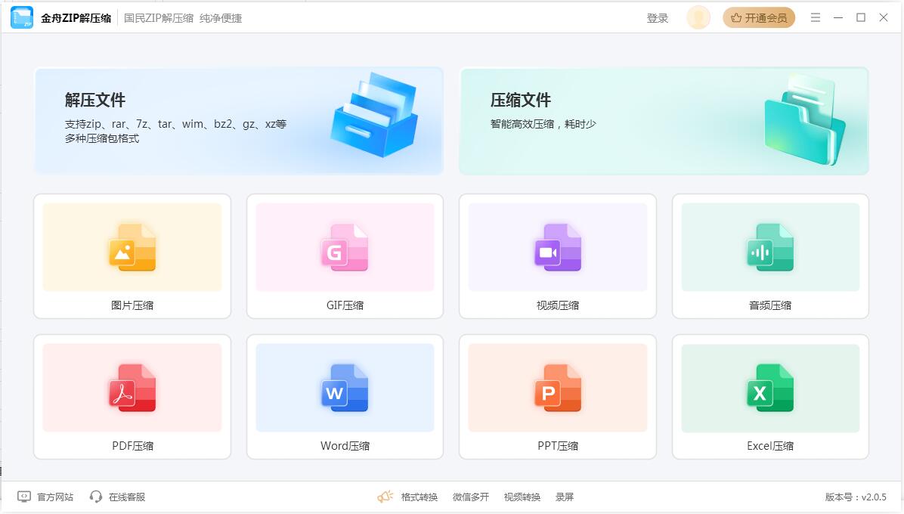This screenshot has width=904, height=514.
Task: Select the Word压缩 blue W icon
Action: point(345,388)
